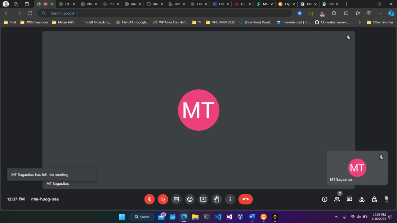Toggle closed captions on

[176, 199]
